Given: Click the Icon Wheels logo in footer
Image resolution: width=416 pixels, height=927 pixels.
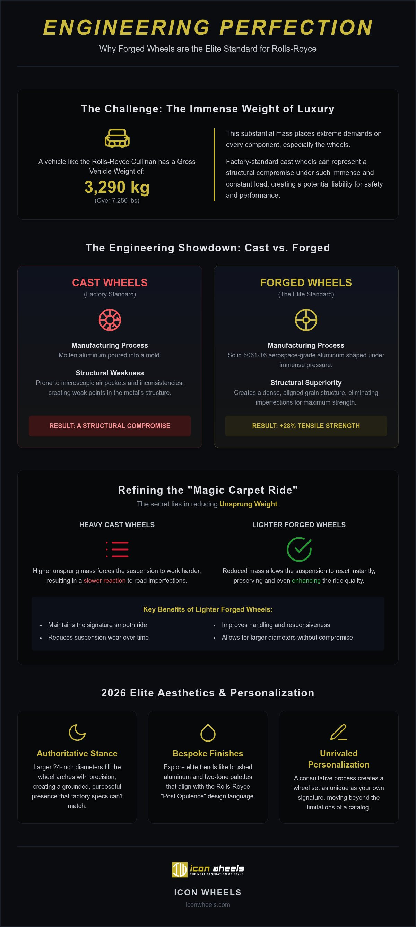Looking at the screenshot, I should pyautogui.click(x=208, y=869).
